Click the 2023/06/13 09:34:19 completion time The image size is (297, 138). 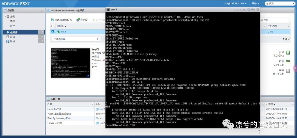(x=277, y=114)
